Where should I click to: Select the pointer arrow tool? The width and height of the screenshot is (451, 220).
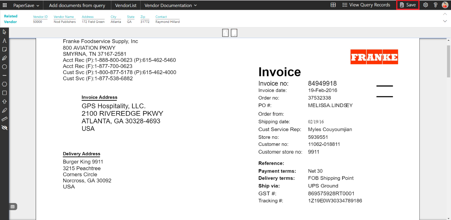point(4,32)
